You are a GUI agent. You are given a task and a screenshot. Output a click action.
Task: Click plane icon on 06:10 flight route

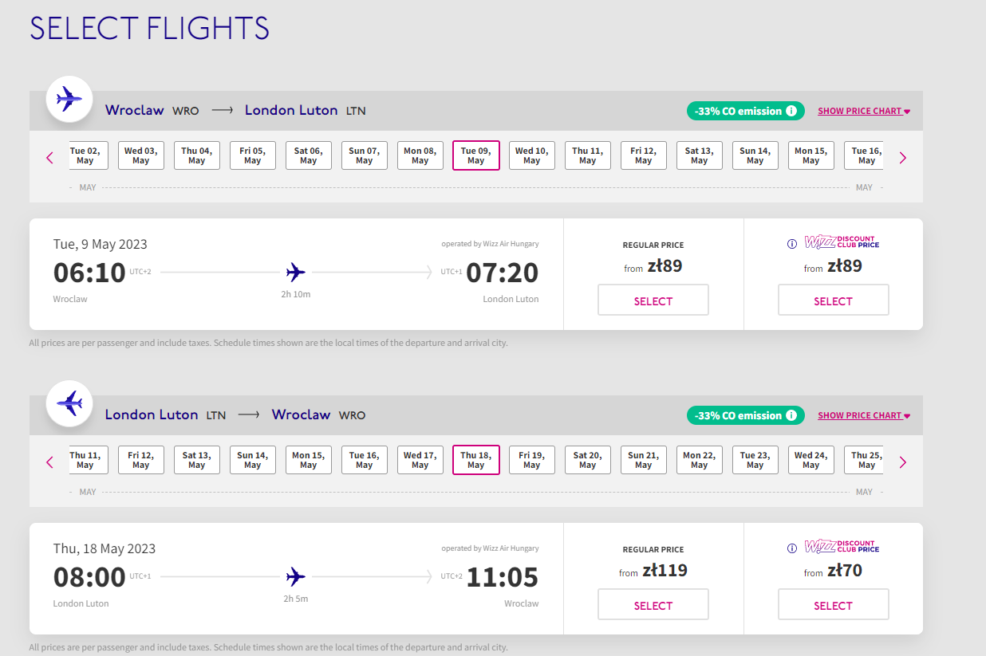click(x=296, y=273)
